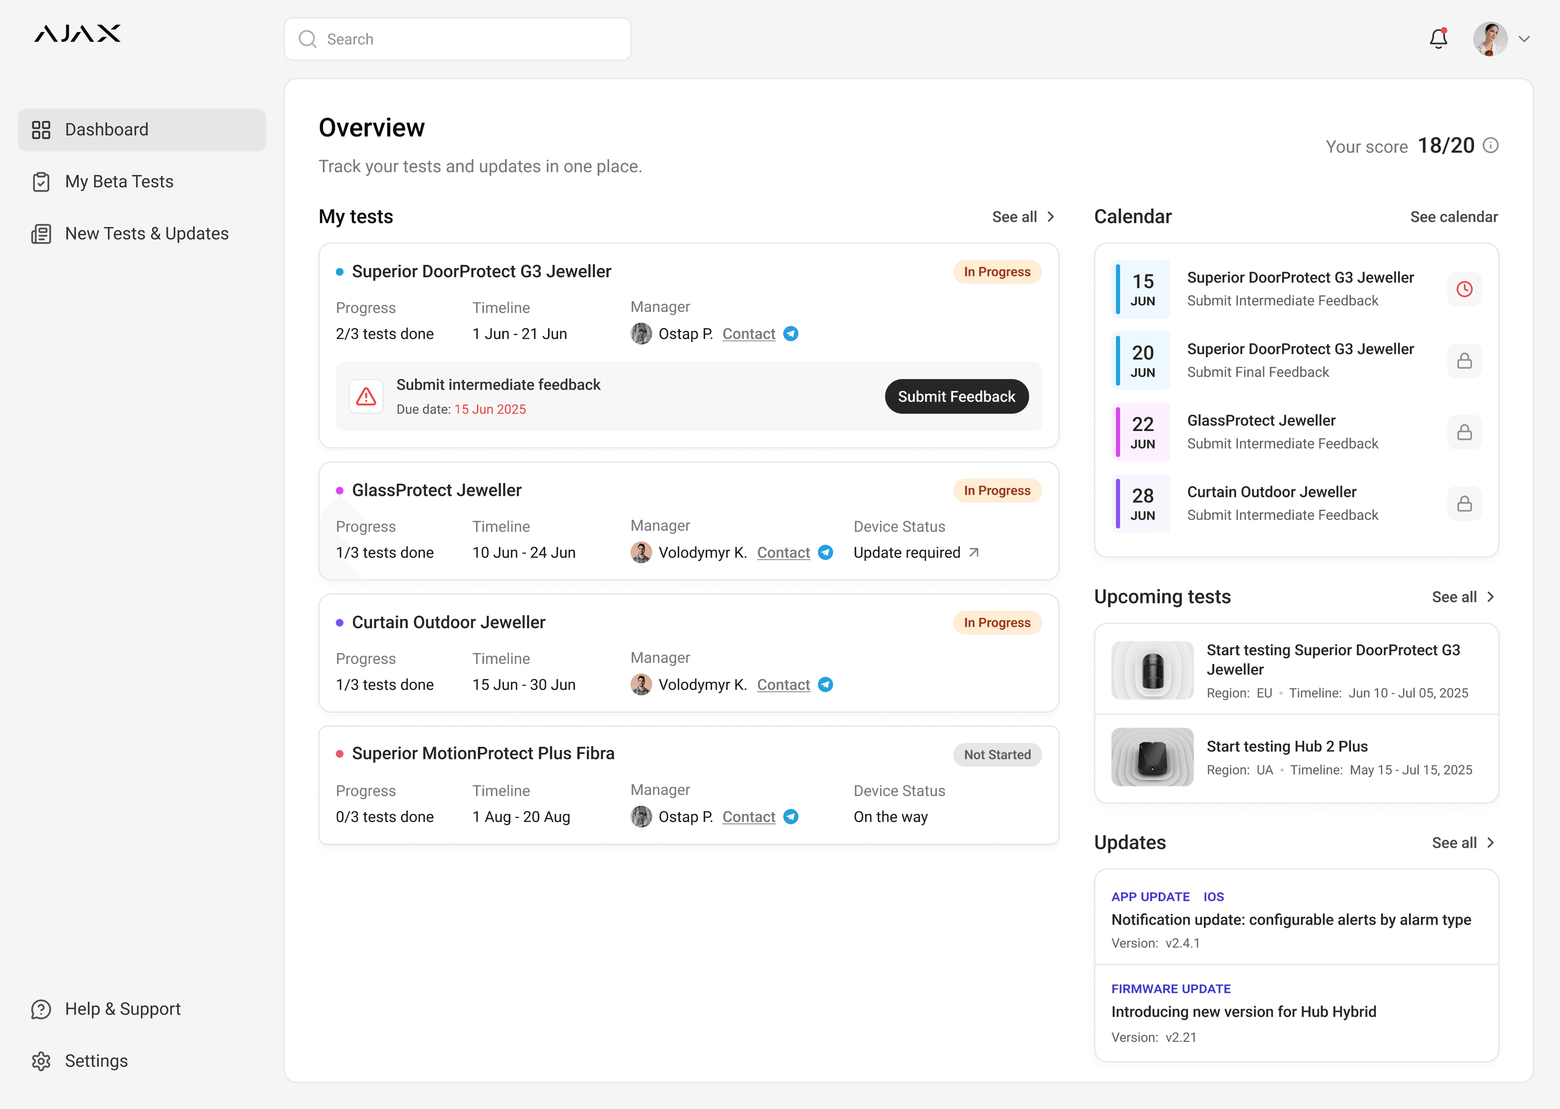Open the Superior MotionProtect Plus Fibra test title

coord(483,754)
